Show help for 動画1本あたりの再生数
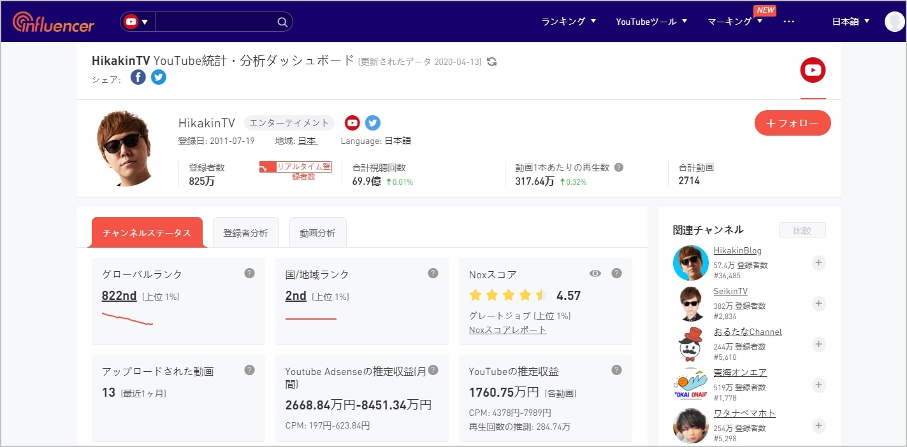This screenshot has height=447, width=907. [x=618, y=167]
